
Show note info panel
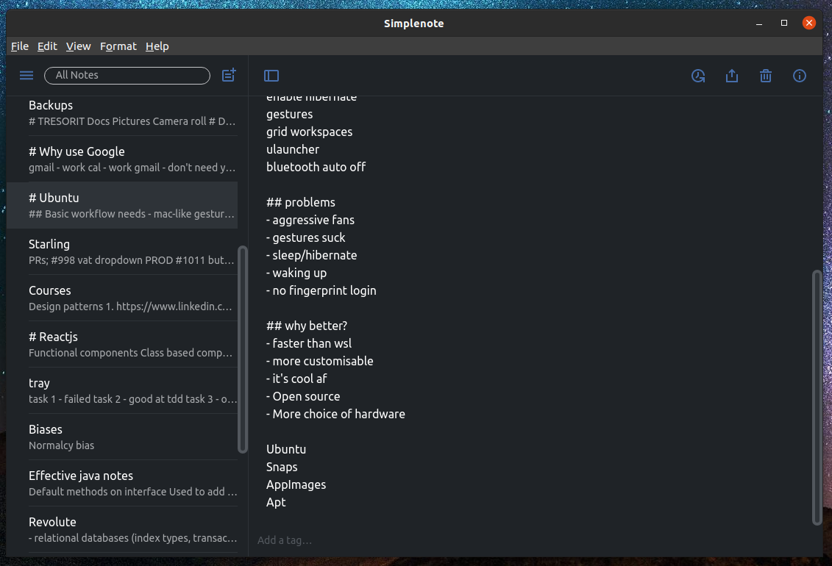click(800, 76)
